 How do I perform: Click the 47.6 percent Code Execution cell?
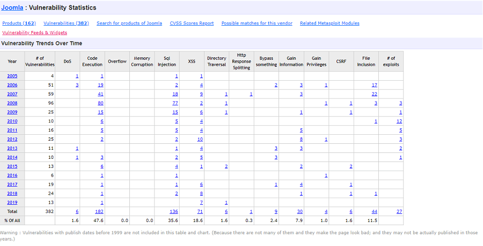pos(92,220)
